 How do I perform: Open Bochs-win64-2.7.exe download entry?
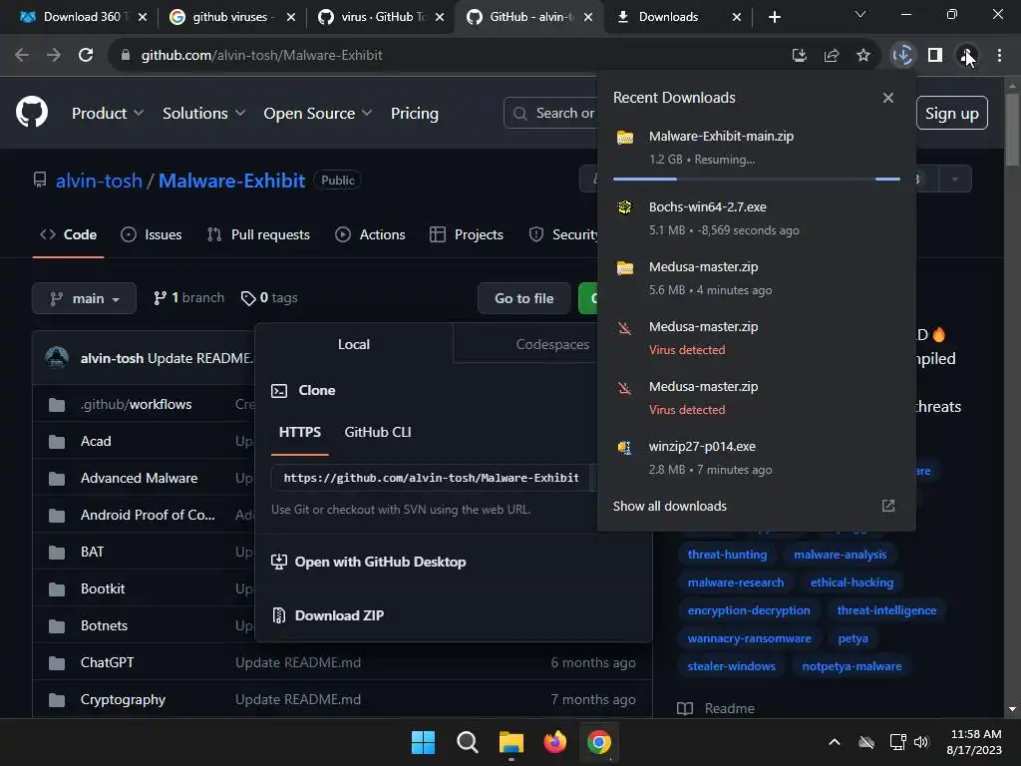point(756,218)
